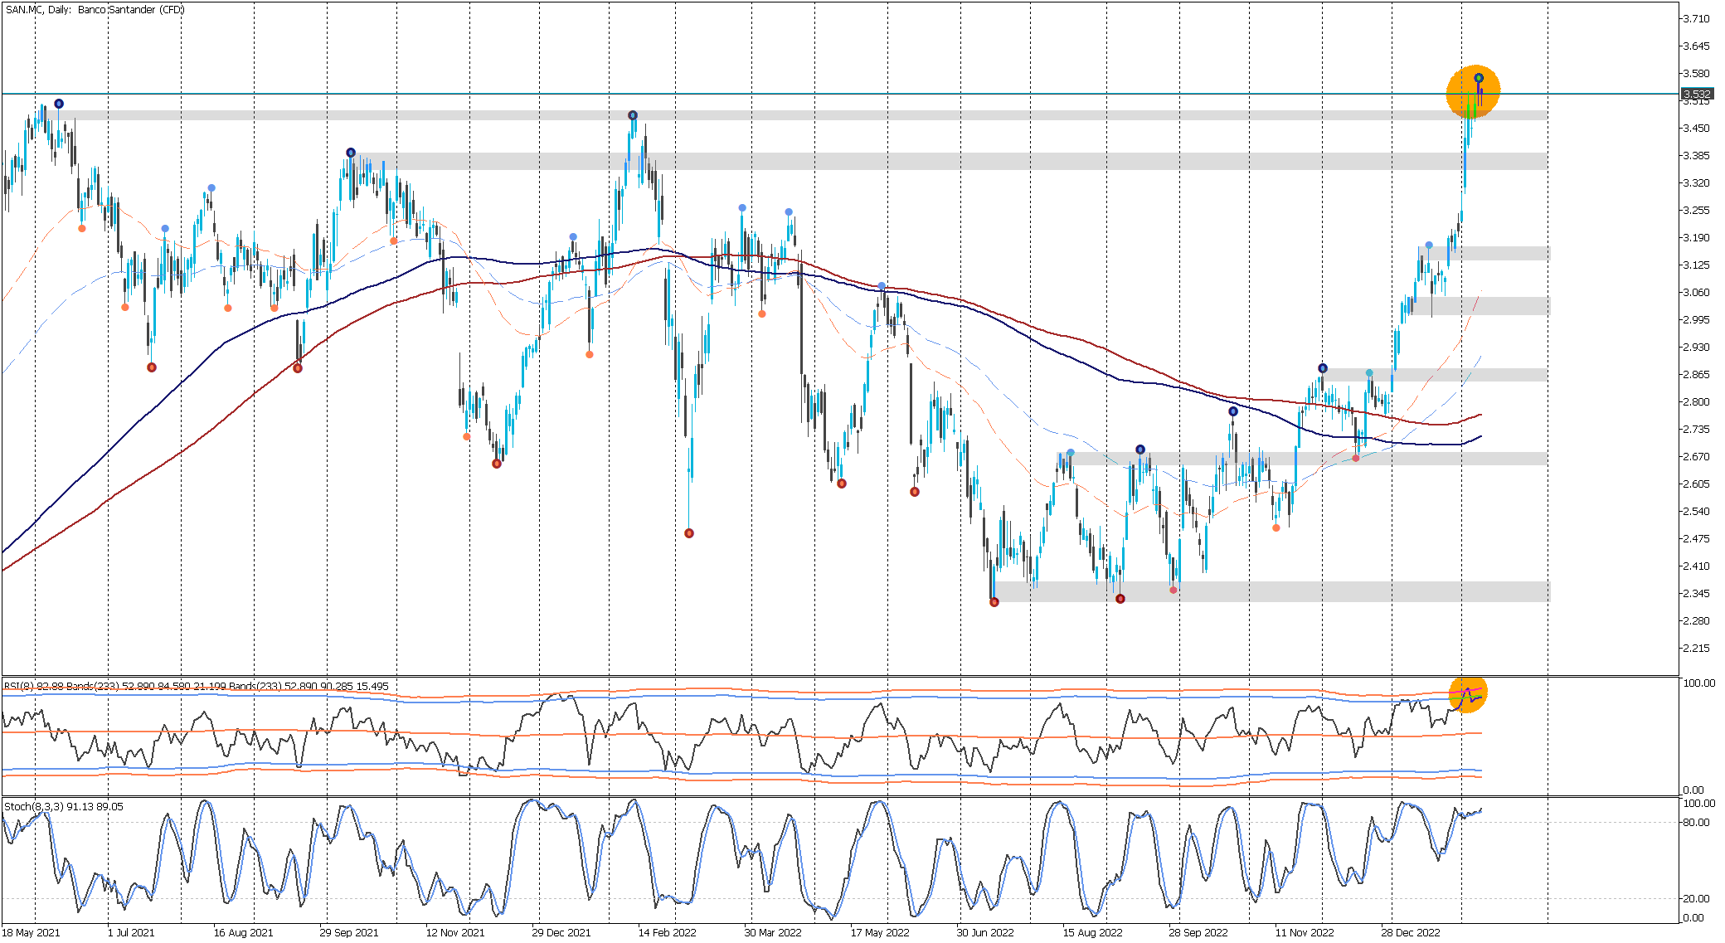Click the 28 Dec 2022 date label
The width and height of the screenshot is (1725, 943).
(1410, 932)
